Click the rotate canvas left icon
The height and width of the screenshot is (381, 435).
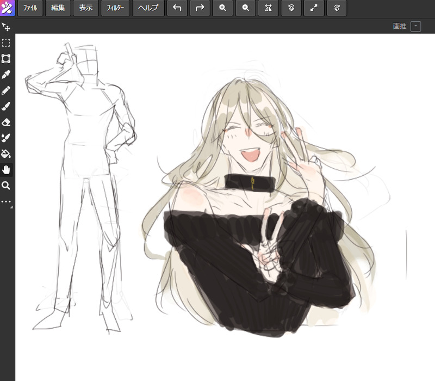point(291,8)
